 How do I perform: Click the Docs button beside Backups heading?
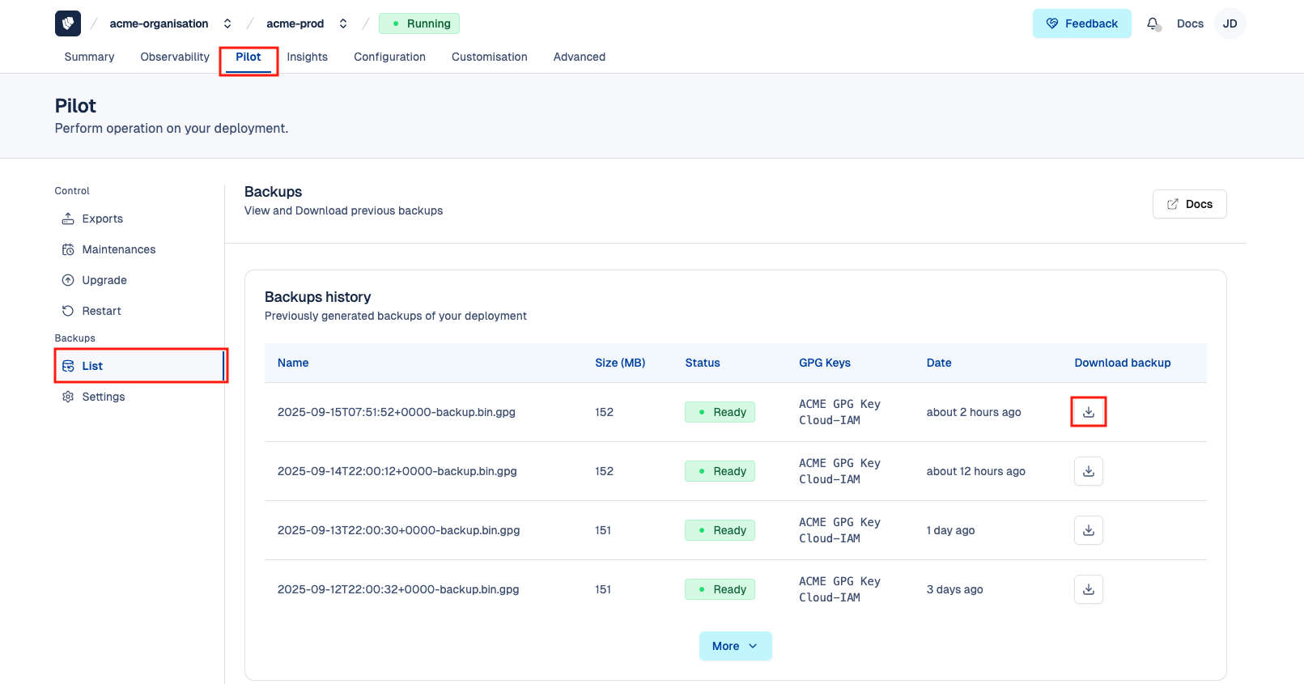(x=1189, y=204)
